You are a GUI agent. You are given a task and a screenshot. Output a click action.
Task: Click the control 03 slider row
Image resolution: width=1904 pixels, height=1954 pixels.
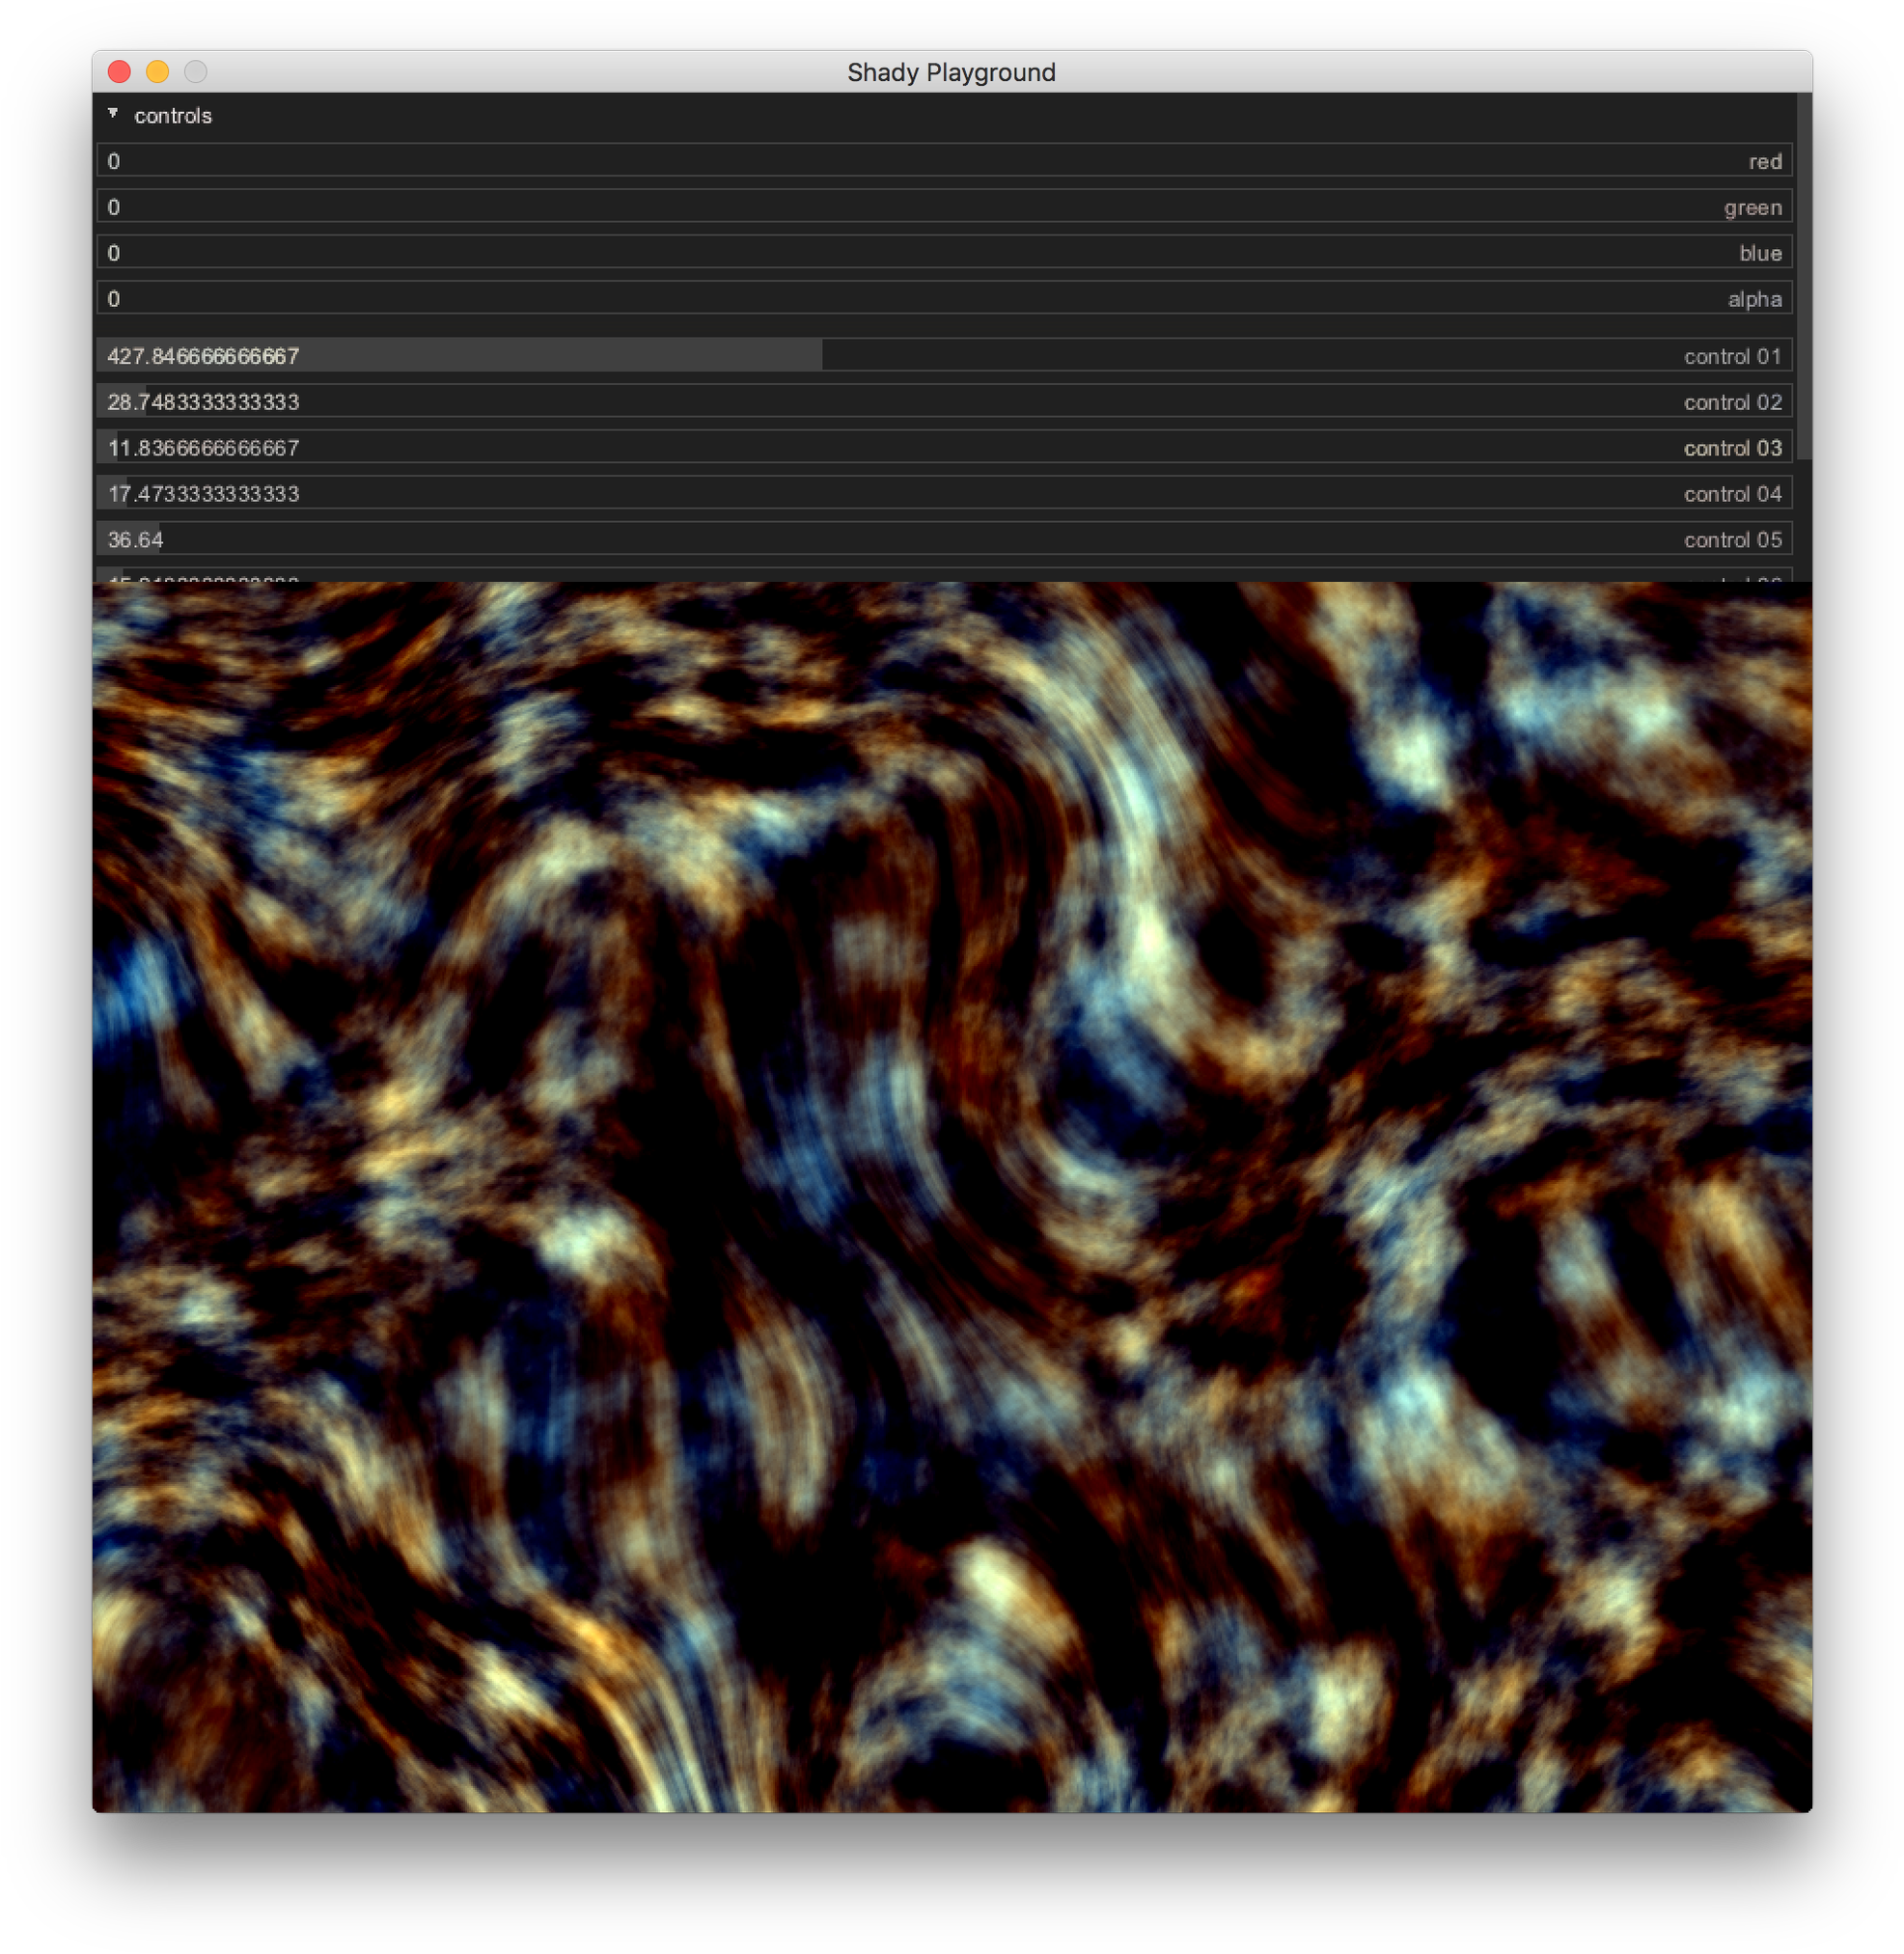point(944,448)
